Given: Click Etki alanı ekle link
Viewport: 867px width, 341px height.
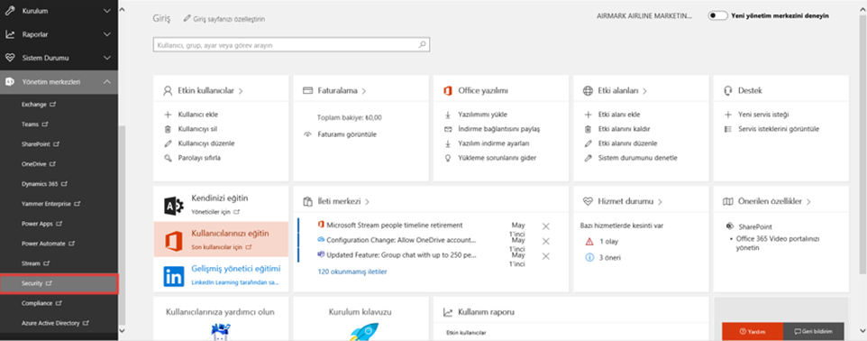Looking at the screenshot, I should click(x=619, y=115).
